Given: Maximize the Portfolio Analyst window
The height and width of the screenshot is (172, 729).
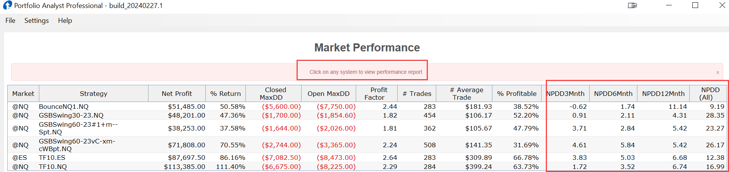Looking at the screenshot, I should [695, 5].
